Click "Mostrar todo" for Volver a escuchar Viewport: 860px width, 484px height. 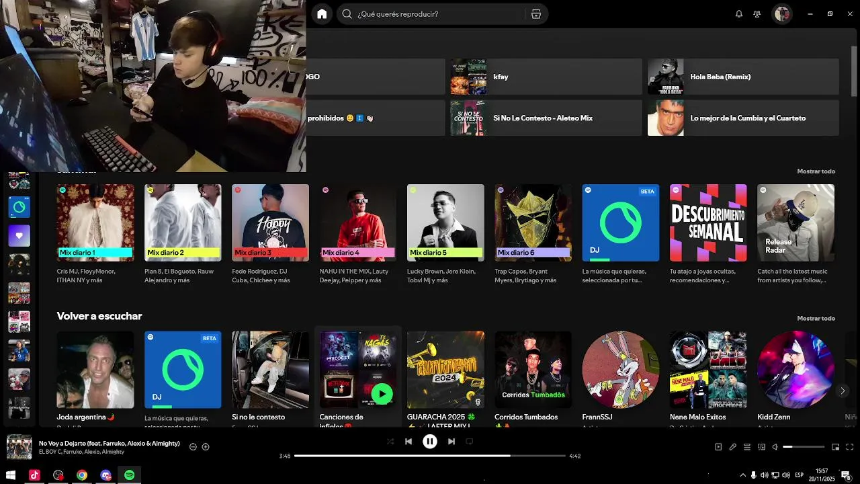[x=816, y=318]
